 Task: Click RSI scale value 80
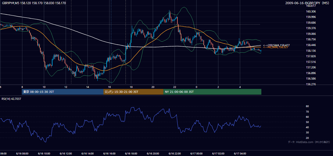point(307,106)
